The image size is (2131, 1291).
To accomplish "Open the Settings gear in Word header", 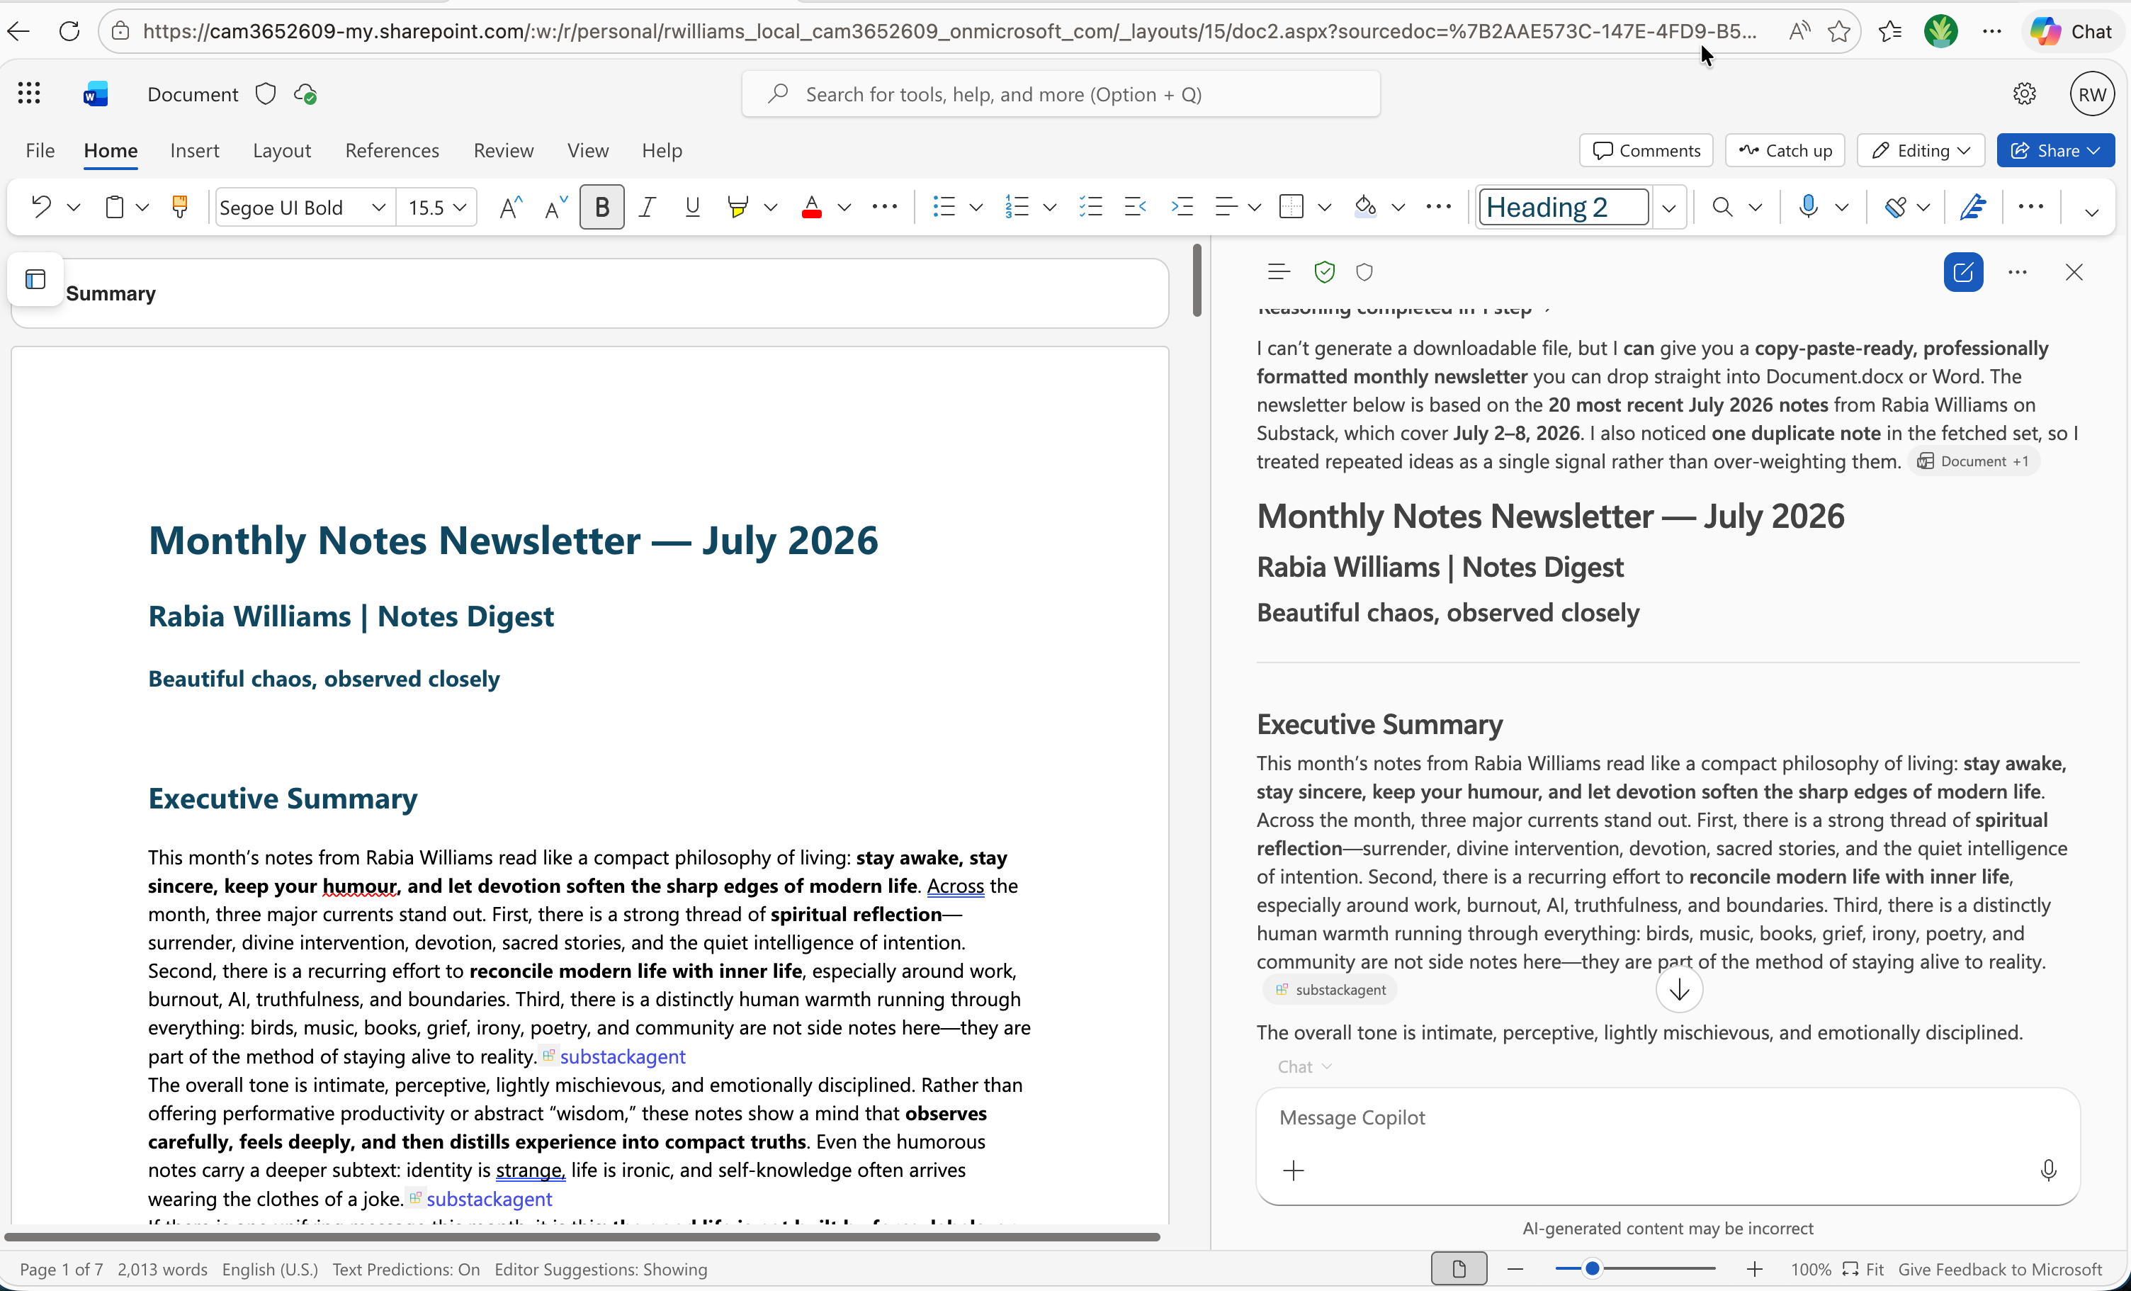I will (2024, 94).
